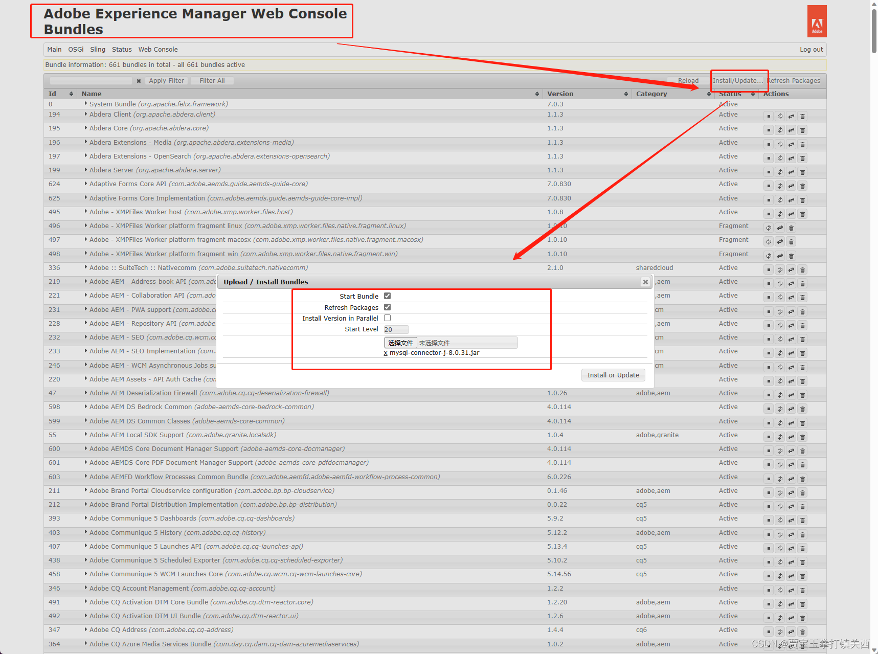878x654 pixels.
Task: Click the Start Level input field
Action: [396, 329]
